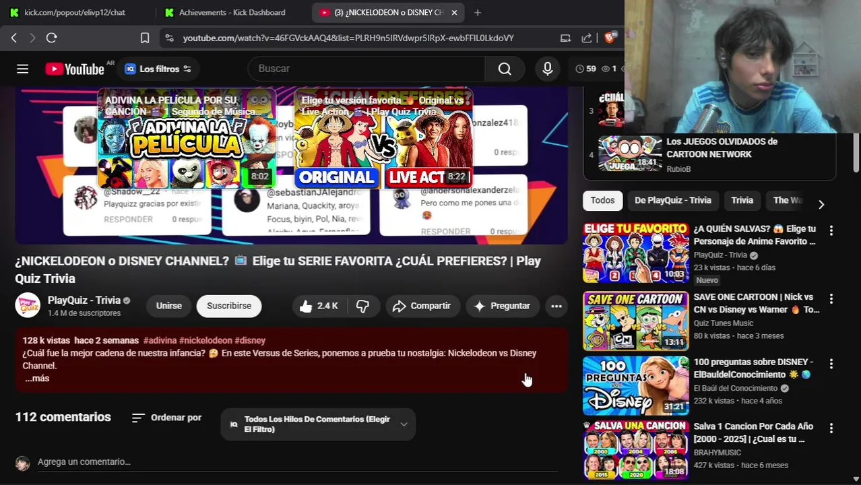Click the Suscribirse button
Screen dimensions: 861x485
[229, 306]
